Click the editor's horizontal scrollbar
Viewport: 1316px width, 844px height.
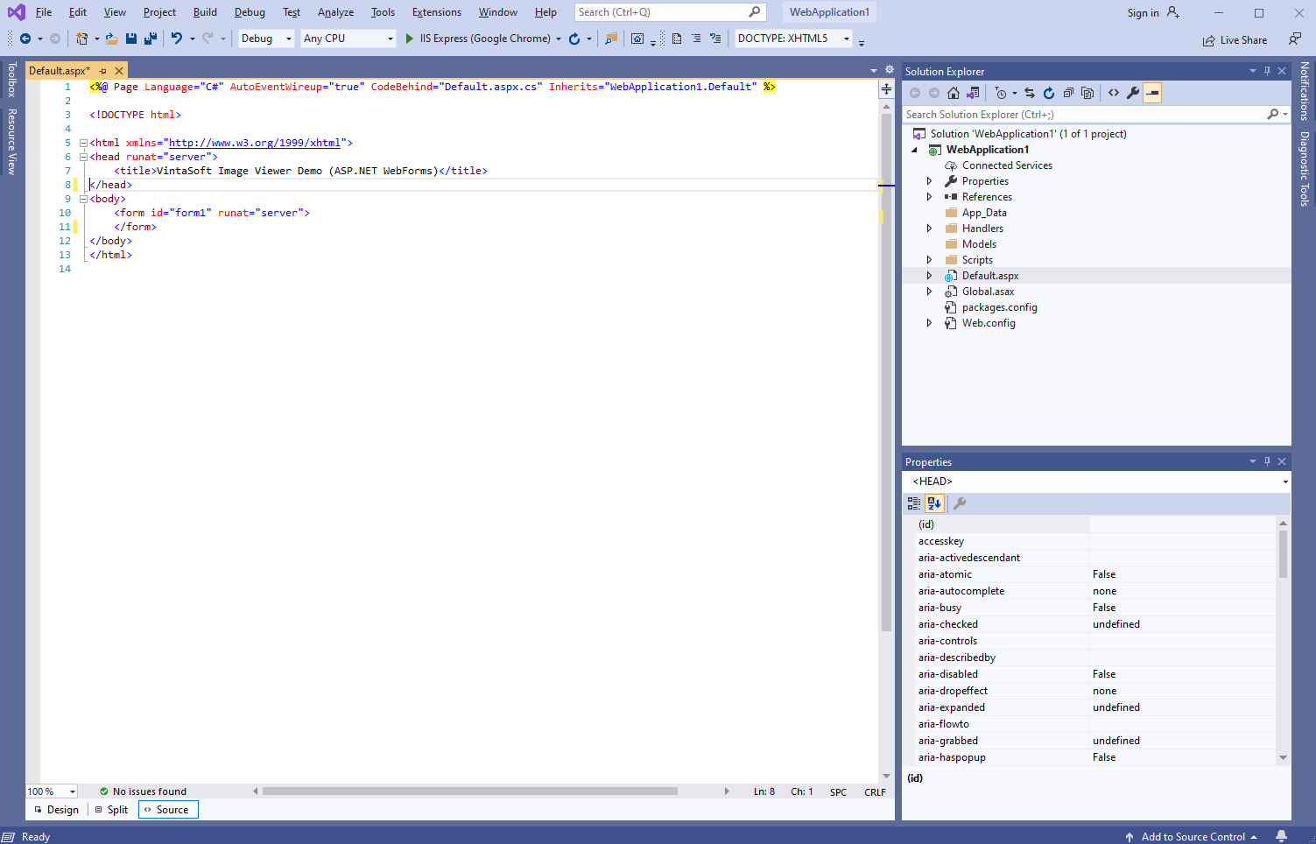[469, 791]
